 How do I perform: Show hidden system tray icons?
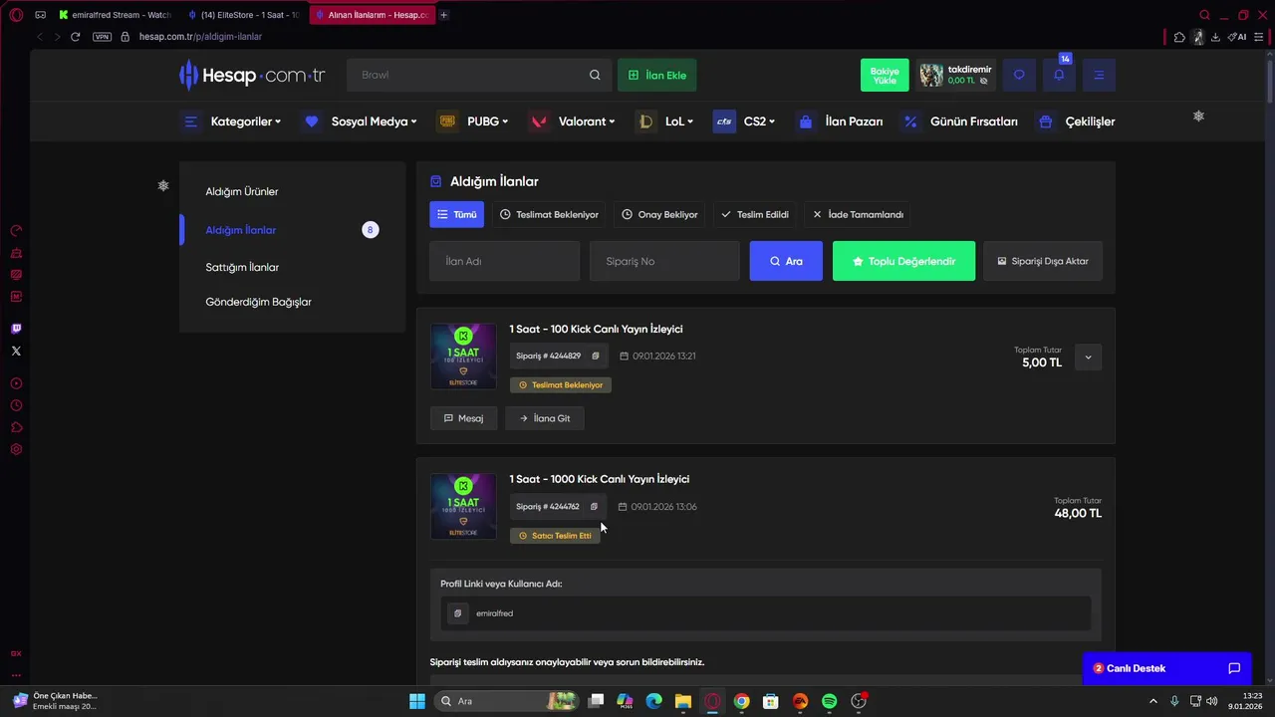click(1153, 701)
